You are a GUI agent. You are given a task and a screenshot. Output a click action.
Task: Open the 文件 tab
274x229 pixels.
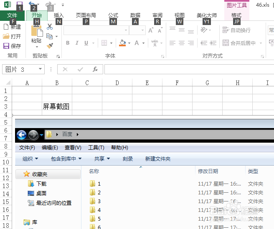tap(12, 15)
